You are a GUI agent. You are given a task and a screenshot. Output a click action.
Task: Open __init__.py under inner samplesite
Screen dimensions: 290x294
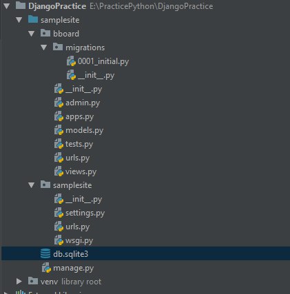[83, 199]
